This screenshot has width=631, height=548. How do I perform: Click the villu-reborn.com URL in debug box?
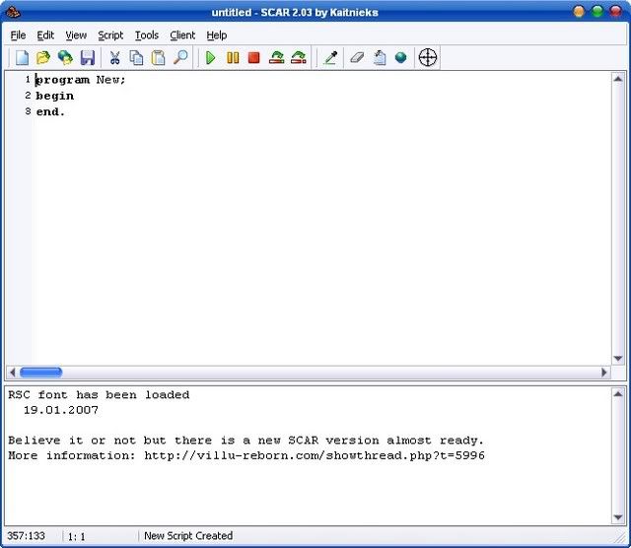click(x=315, y=455)
